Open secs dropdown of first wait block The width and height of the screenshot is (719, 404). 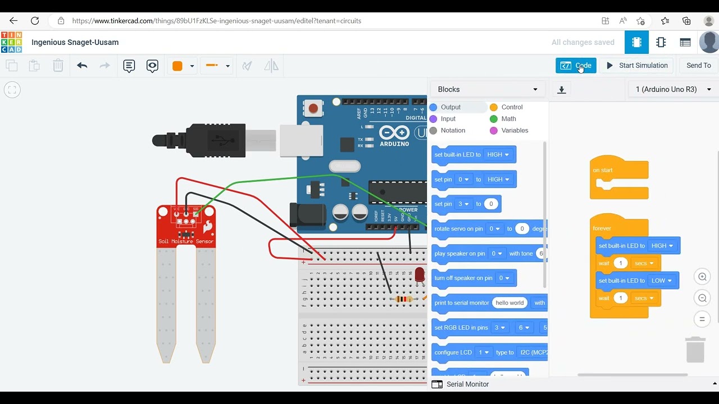click(644, 263)
